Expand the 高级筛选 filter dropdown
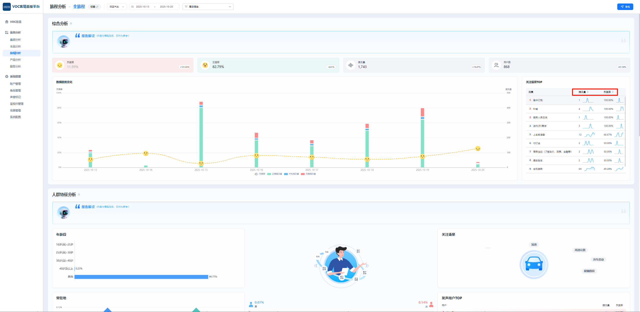640x312 pixels. (x=208, y=7)
